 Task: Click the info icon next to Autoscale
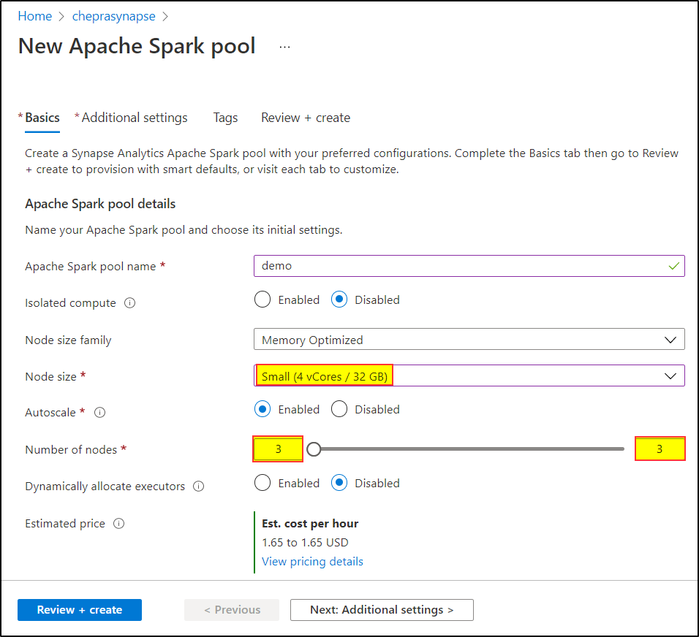[x=100, y=413]
